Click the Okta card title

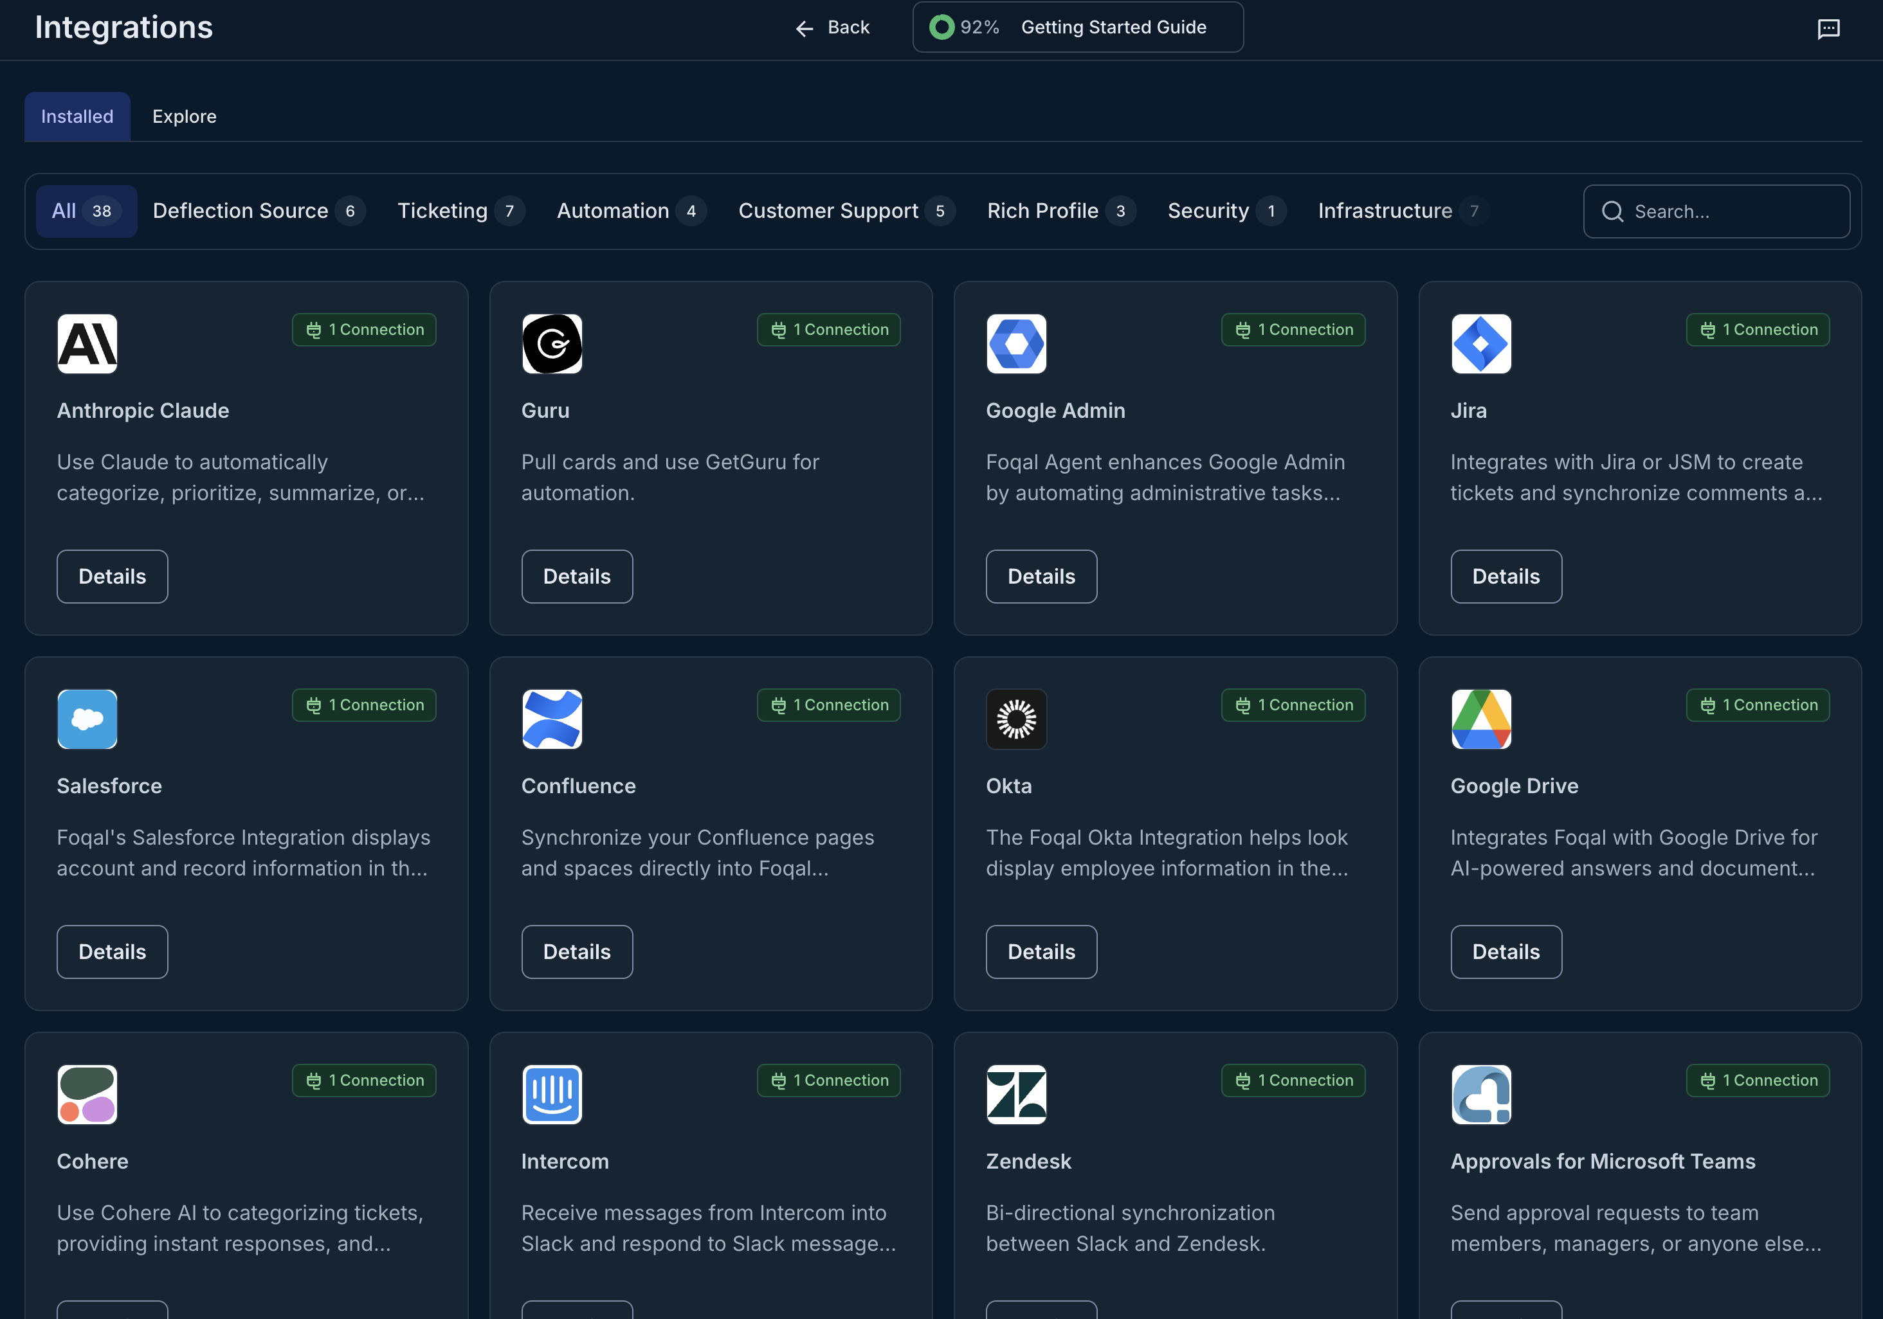(1009, 786)
